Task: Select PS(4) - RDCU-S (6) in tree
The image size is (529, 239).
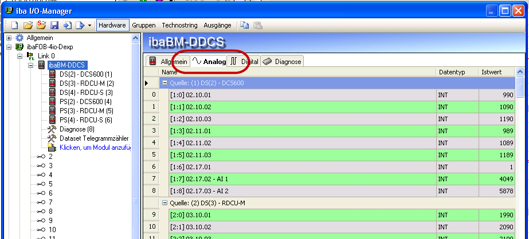Action: [x=86, y=120]
